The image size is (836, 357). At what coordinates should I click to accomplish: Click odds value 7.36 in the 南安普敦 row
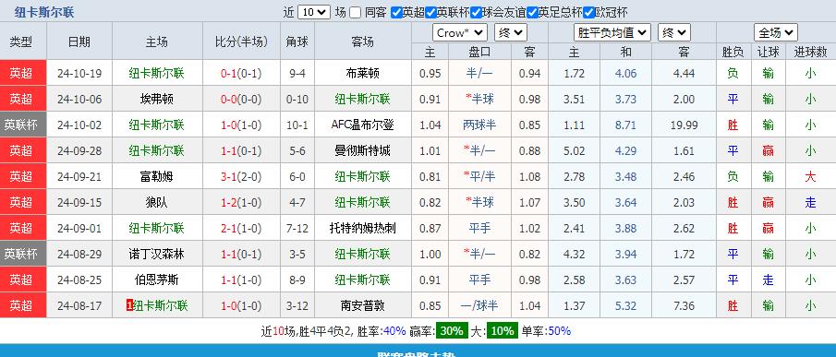(x=684, y=306)
